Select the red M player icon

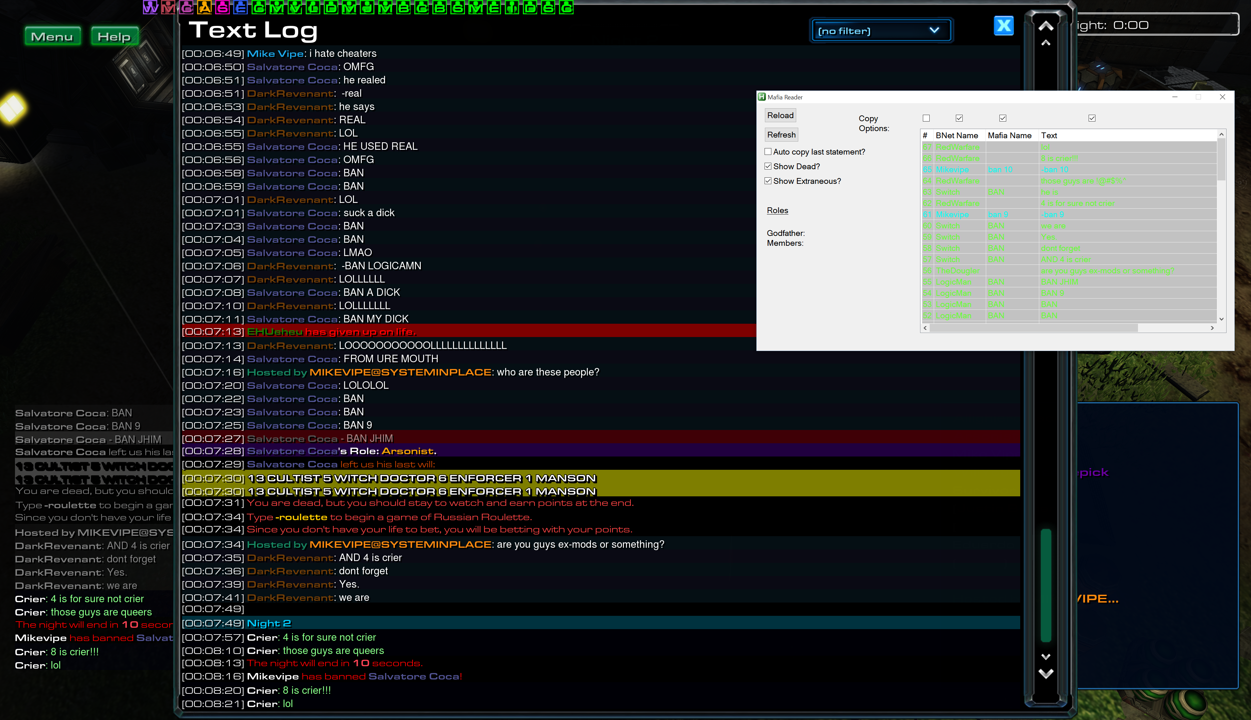point(169,7)
